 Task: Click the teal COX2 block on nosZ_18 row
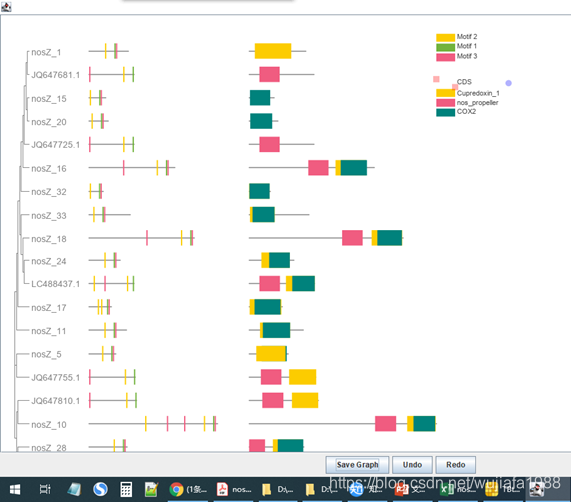389,238
